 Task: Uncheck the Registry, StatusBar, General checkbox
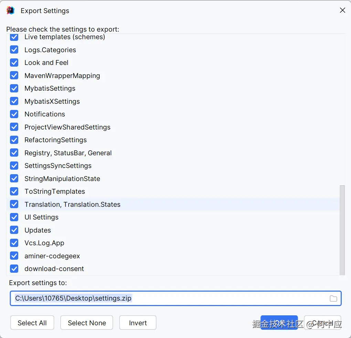[14, 153]
